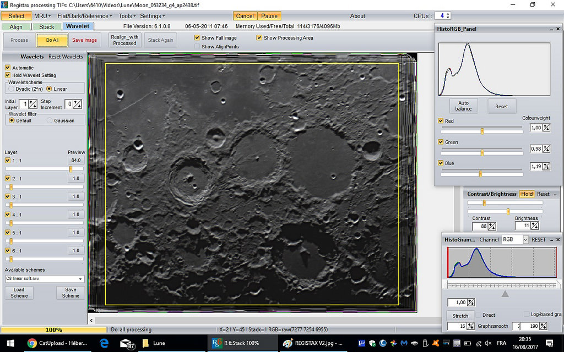The width and height of the screenshot is (564, 352).
Task: Click the Initial Layer stepper arrows
Action: [32, 104]
